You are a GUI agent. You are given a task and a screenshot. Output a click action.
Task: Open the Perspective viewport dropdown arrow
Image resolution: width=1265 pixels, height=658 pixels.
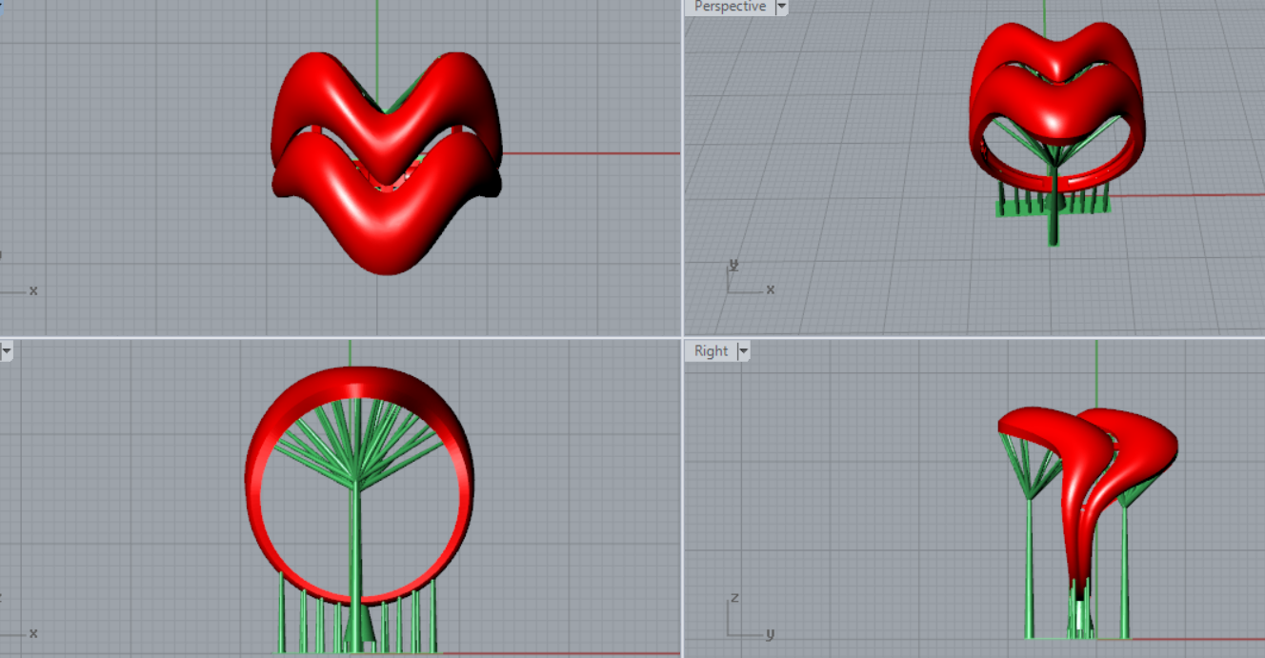click(x=782, y=7)
